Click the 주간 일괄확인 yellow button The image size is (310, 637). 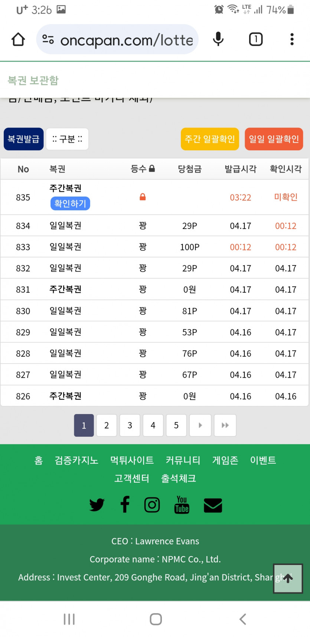210,139
